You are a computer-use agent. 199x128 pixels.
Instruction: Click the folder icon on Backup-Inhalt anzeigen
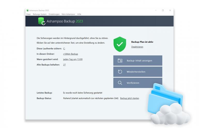click(120, 61)
